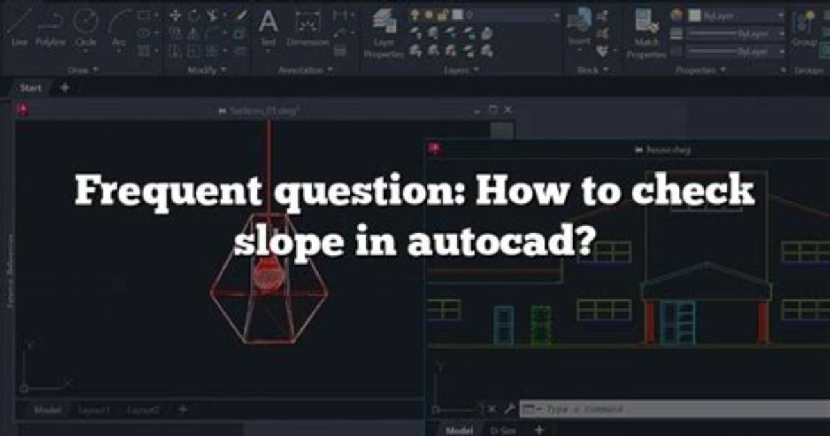Screen dimensions: 830x436
Task: Click the current layer color swatch
Action: [x=457, y=15]
